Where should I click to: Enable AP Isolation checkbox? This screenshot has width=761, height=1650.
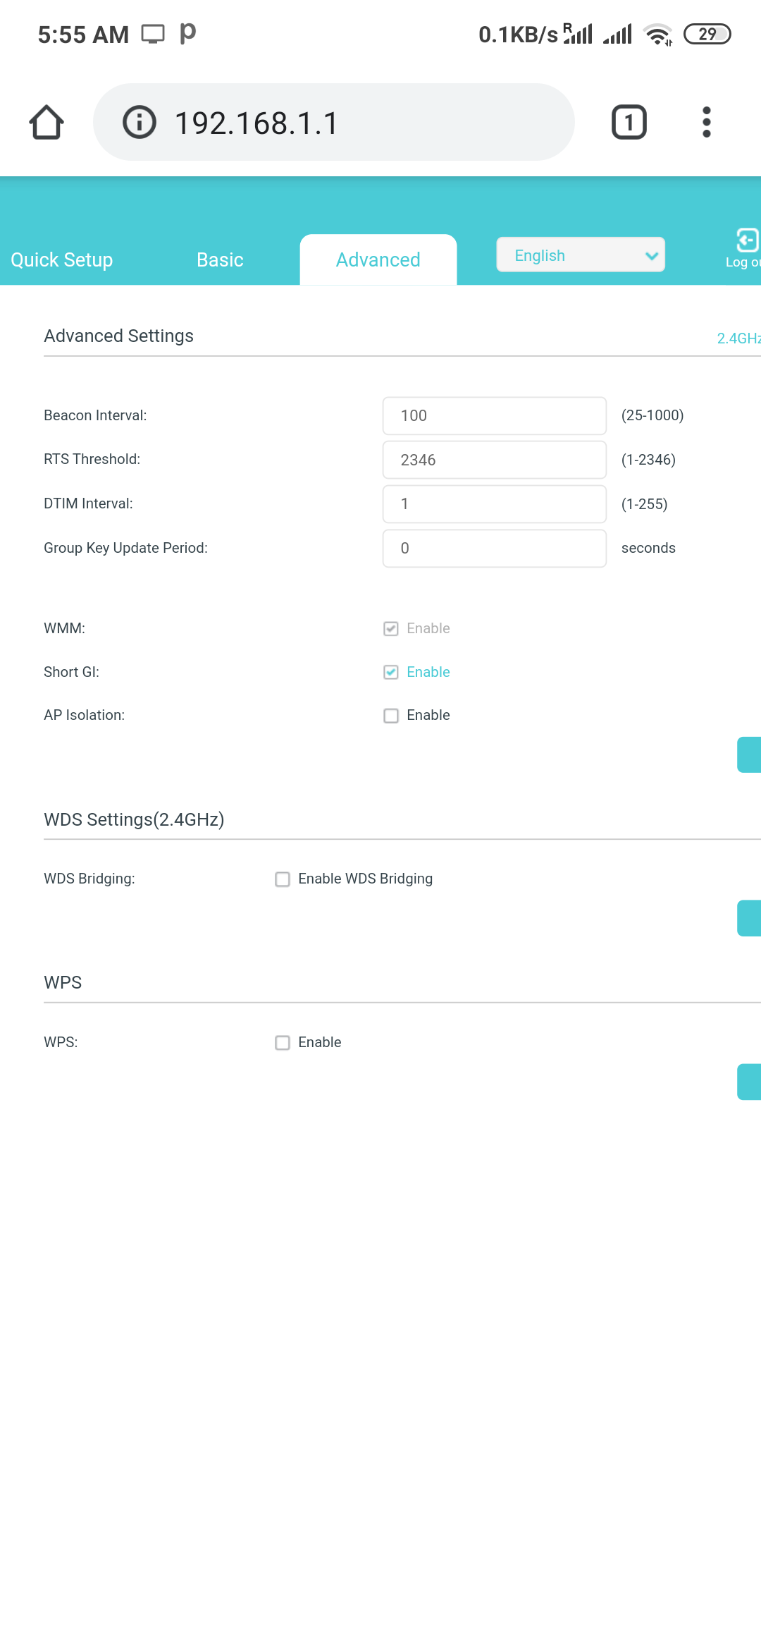click(x=391, y=716)
